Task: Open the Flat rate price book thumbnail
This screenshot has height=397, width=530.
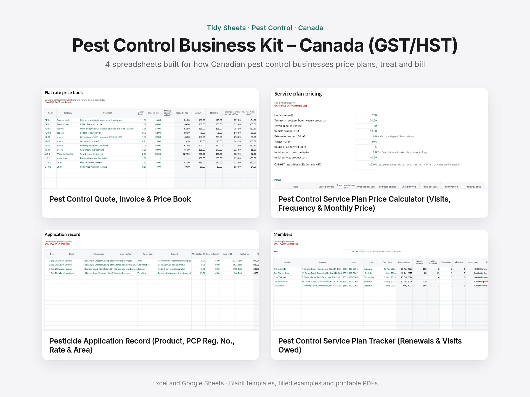Action: click(x=150, y=138)
